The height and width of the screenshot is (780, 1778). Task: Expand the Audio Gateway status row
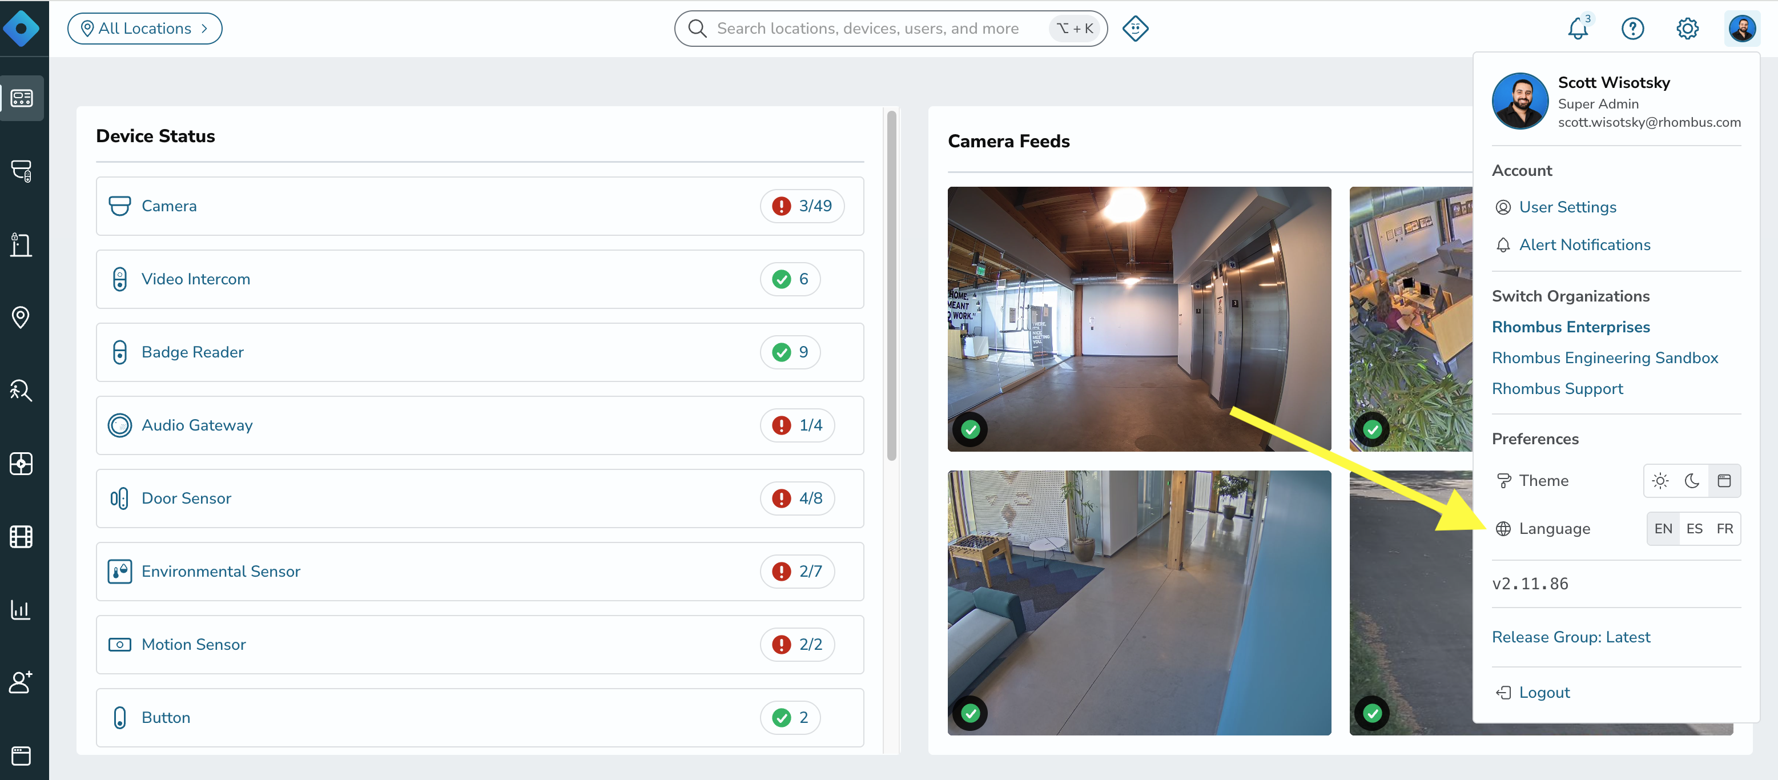[x=480, y=425]
